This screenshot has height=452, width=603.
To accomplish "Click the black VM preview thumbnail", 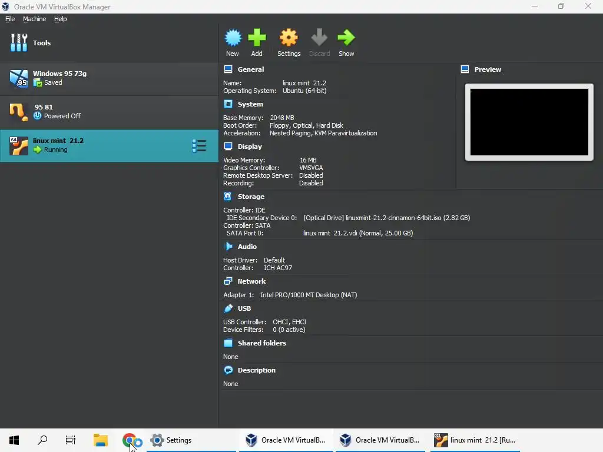I will [529, 122].
